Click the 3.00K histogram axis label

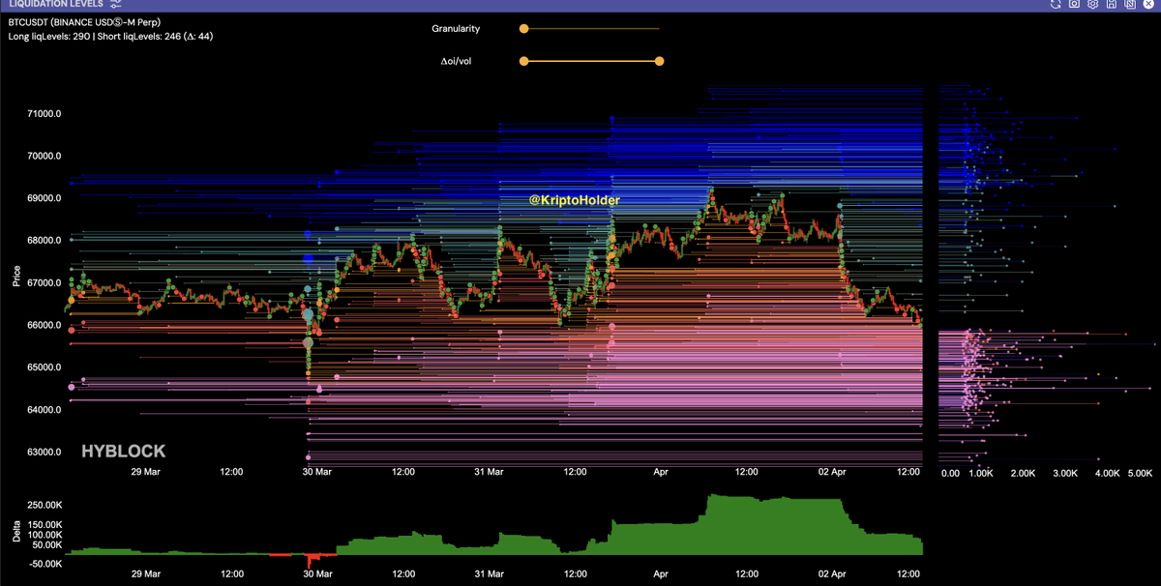point(1065,473)
